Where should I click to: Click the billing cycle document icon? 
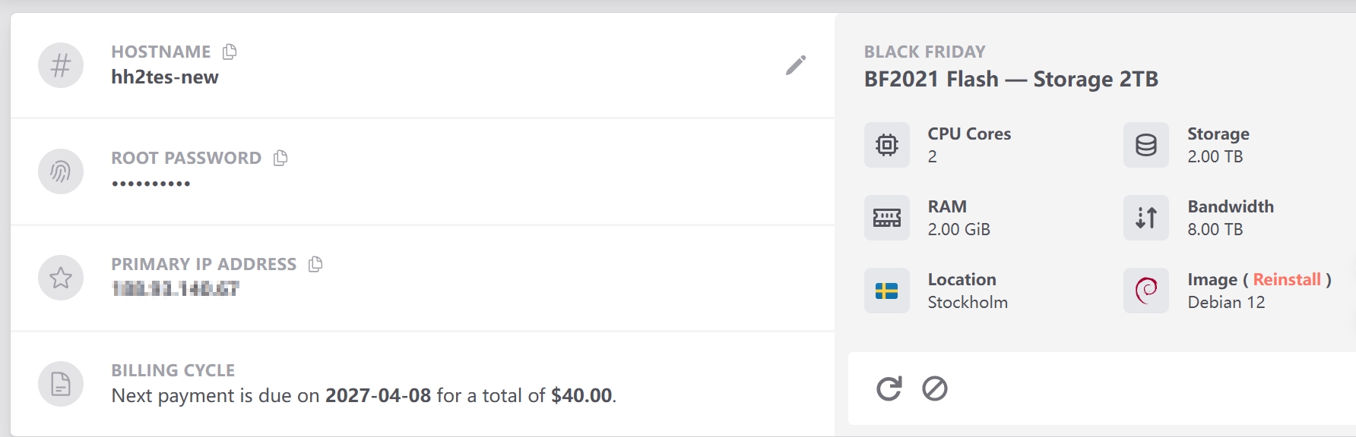point(61,384)
